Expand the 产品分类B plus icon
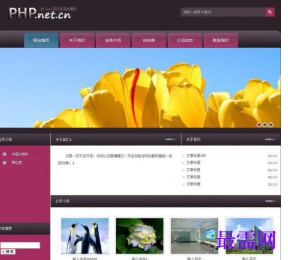Viewport: 288px width, 260px height. click(4, 154)
